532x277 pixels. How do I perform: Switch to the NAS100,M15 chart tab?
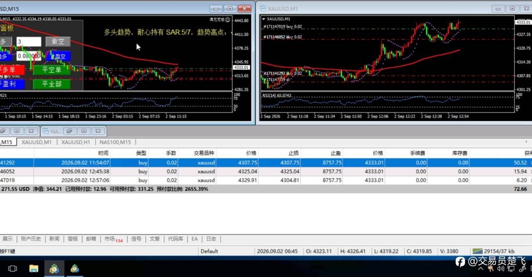[x=115, y=142]
